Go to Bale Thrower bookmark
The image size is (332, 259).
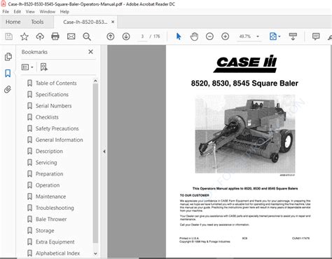51,219
